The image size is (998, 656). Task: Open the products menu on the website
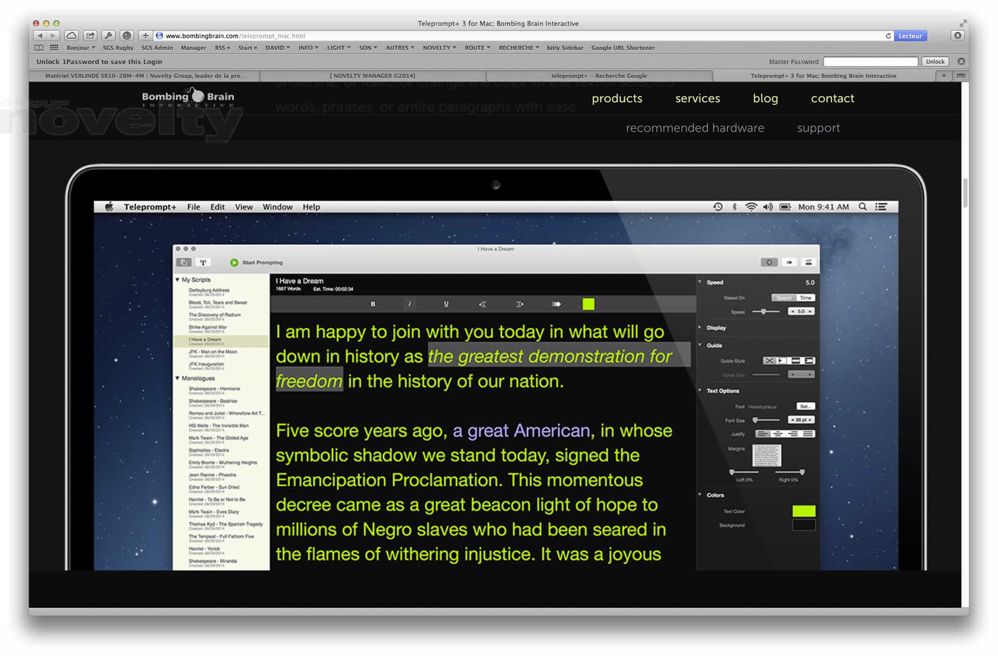617,98
